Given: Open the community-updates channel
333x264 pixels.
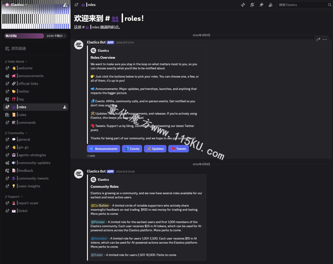Looking at the screenshot, I should 36,163.
